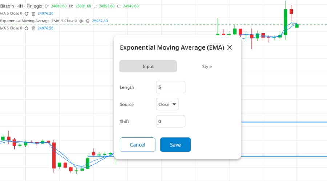Click the Bitcoin · 4H · Finlogix chart title
The width and height of the screenshot is (327, 181).
pyautogui.click(x=21, y=6)
